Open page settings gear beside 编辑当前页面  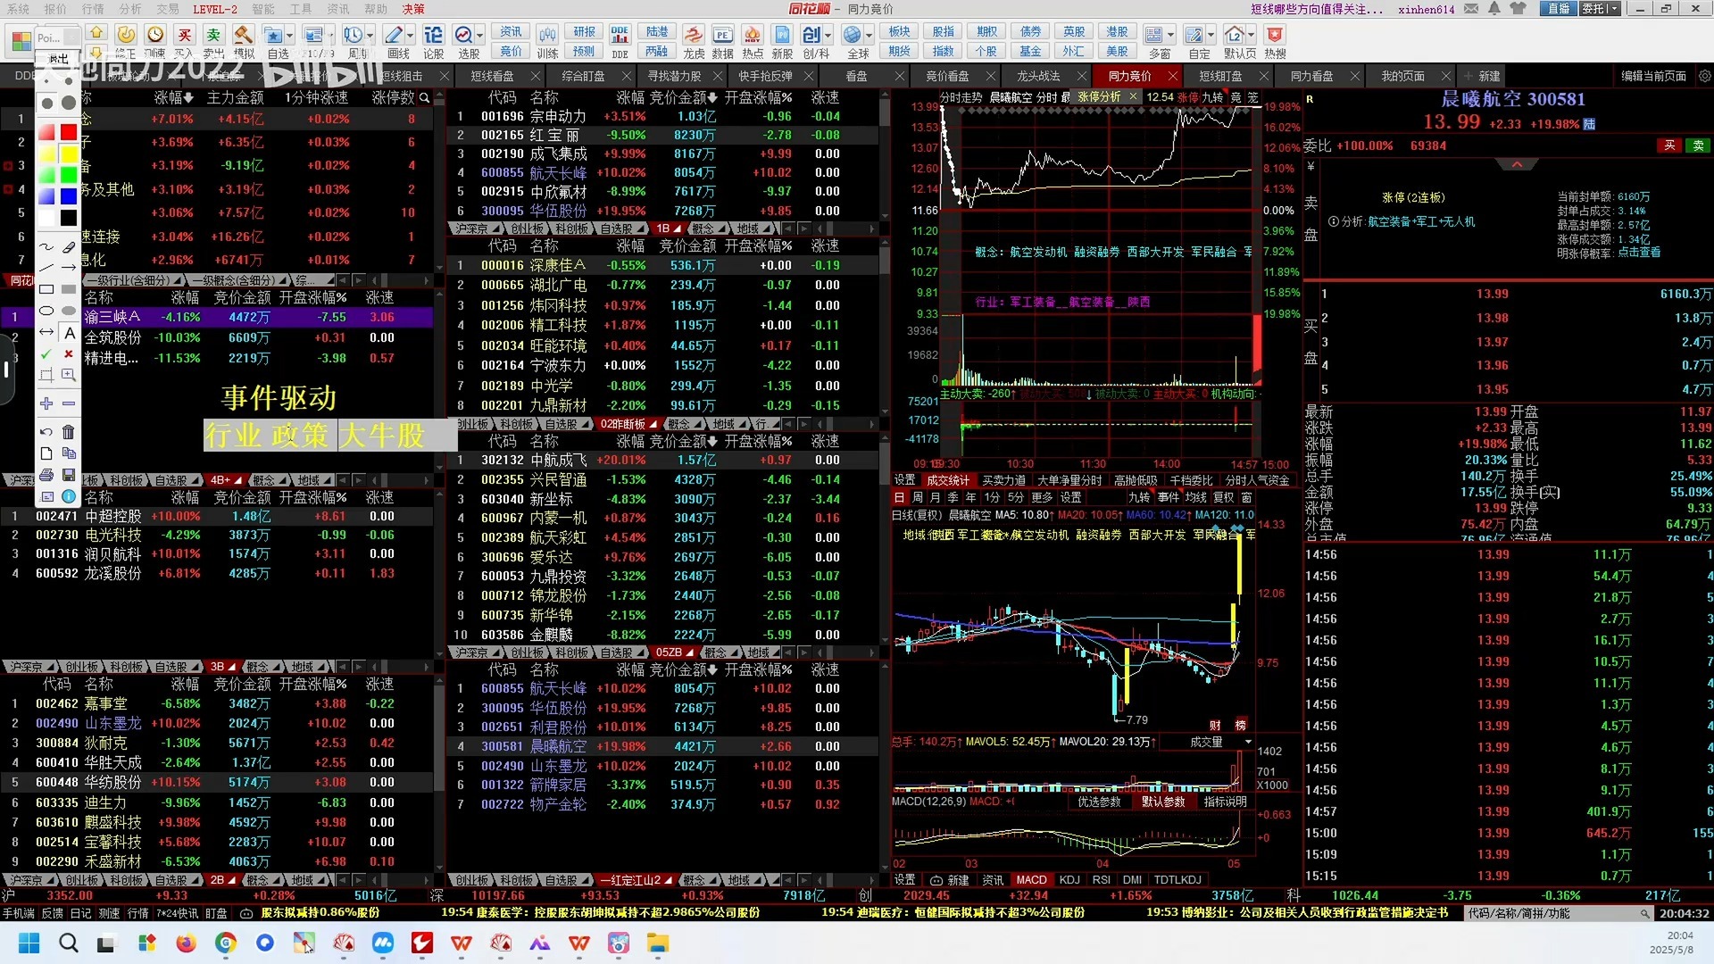(x=1704, y=76)
